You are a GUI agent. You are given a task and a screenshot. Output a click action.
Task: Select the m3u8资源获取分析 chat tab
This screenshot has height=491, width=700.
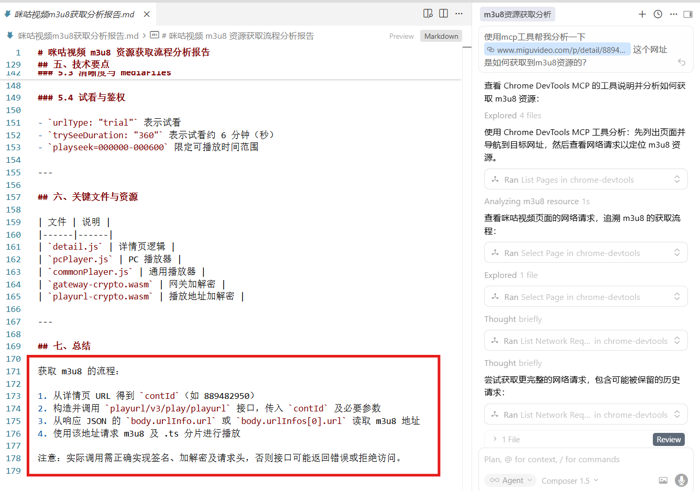click(x=517, y=14)
